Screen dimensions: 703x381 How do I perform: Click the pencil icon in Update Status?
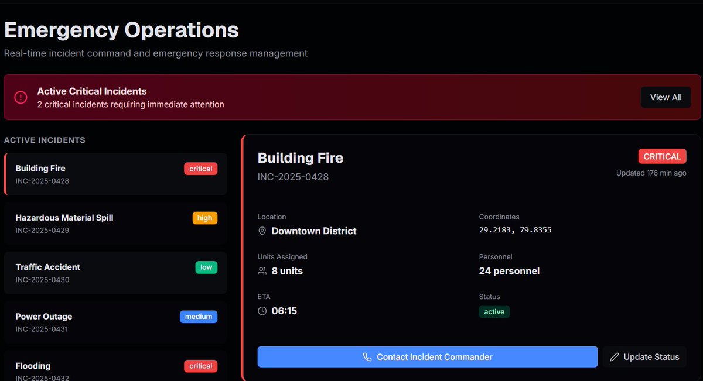tap(615, 357)
